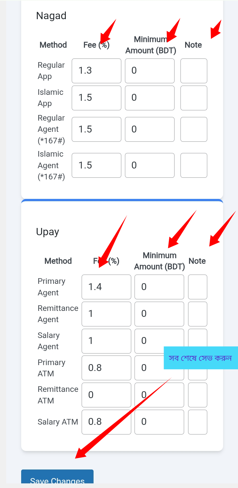Viewport: 238px width, 488px height.
Task: Click the Minimum Amount field for Regular App
Action: click(149, 71)
